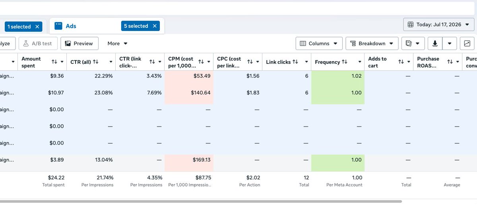Clear the 1 selected filter chip
This screenshot has width=477, height=206.
pyautogui.click(x=37, y=27)
